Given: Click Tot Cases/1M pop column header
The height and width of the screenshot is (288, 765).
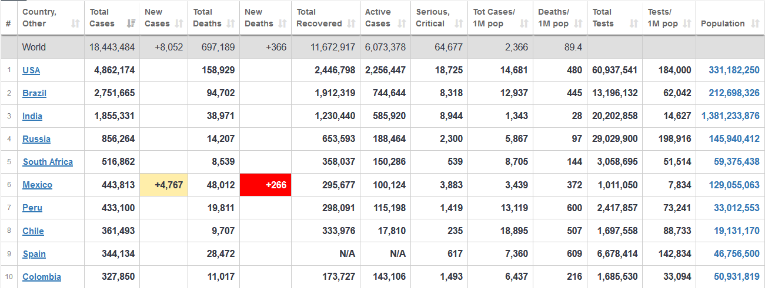Looking at the screenshot, I should click(x=500, y=18).
